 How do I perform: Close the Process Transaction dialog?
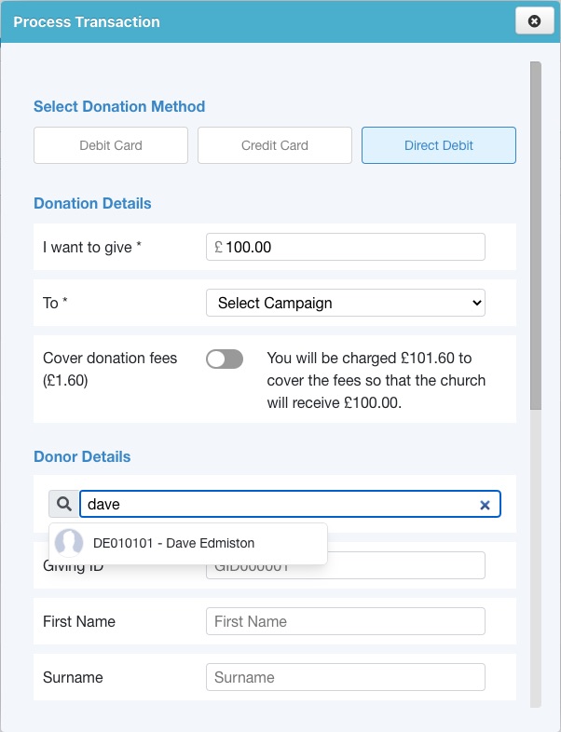pyautogui.click(x=534, y=21)
